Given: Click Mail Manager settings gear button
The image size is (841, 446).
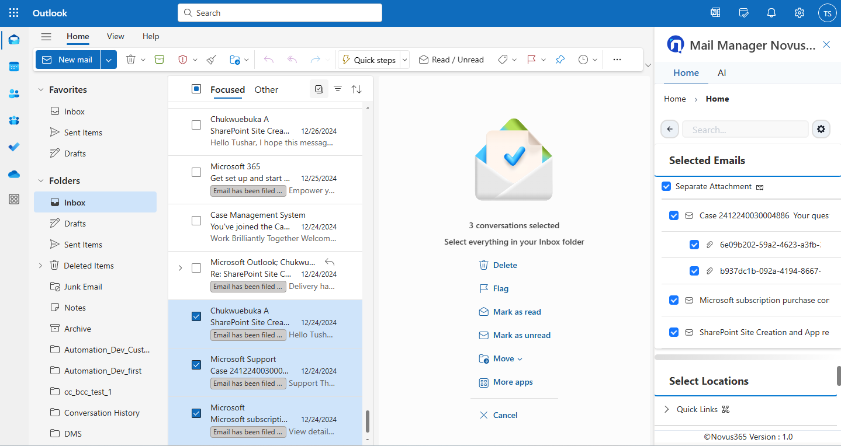Looking at the screenshot, I should click(821, 129).
